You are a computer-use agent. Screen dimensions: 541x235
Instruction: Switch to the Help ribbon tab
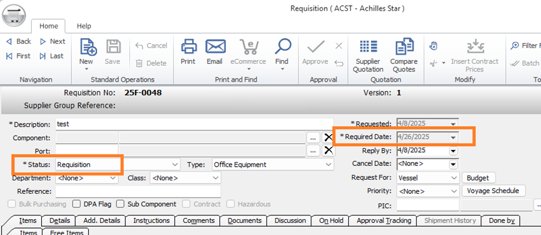[84, 26]
